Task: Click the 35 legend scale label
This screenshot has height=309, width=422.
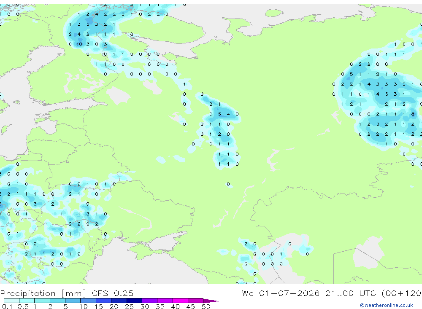Action: point(160,306)
